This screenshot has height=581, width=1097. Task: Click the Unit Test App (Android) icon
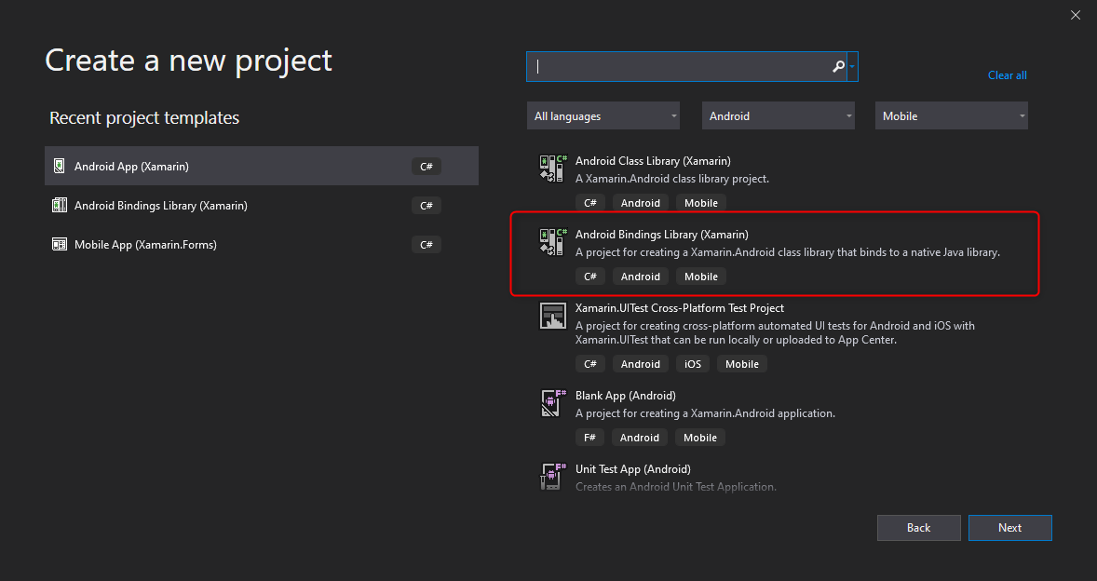(x=553, y=476)
